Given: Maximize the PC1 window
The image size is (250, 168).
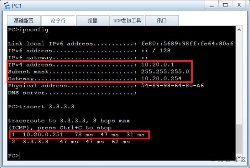Looking at the screenshot, I should pos(225,5).
